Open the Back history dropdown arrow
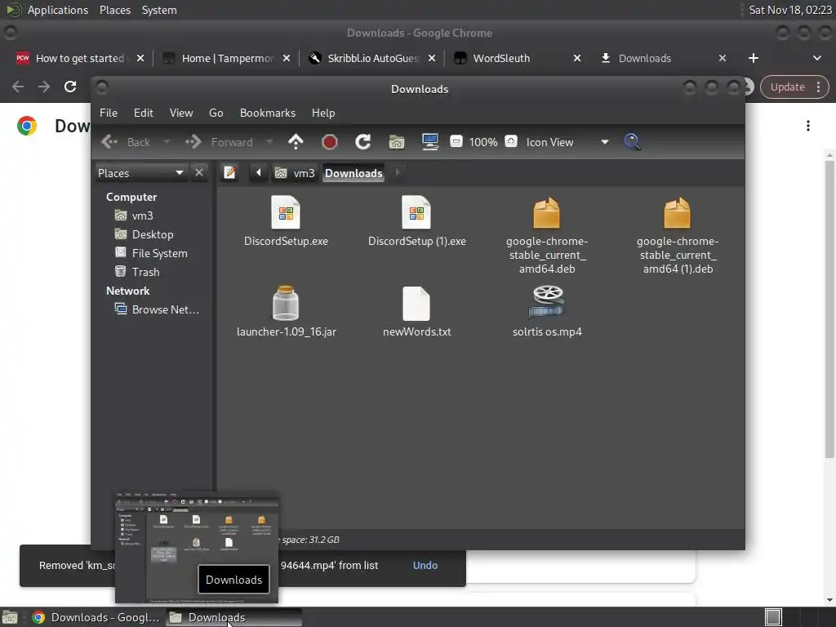 tap(167, 142)
